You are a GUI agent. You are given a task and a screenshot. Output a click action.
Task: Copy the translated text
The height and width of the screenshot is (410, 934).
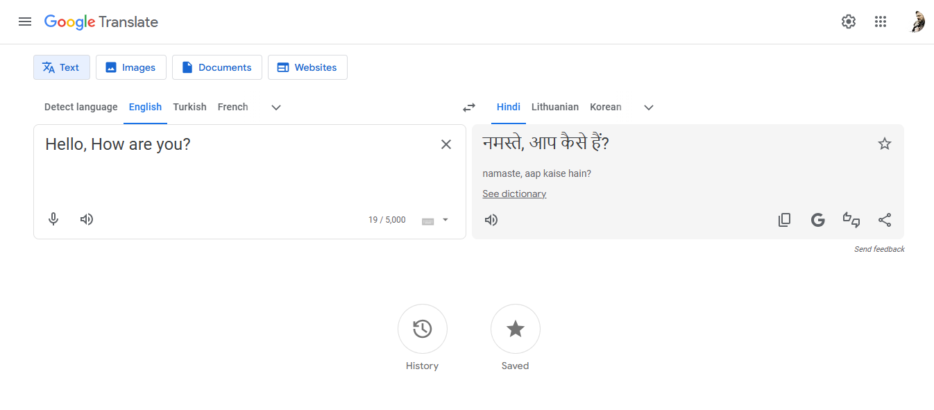coord(784,219)
